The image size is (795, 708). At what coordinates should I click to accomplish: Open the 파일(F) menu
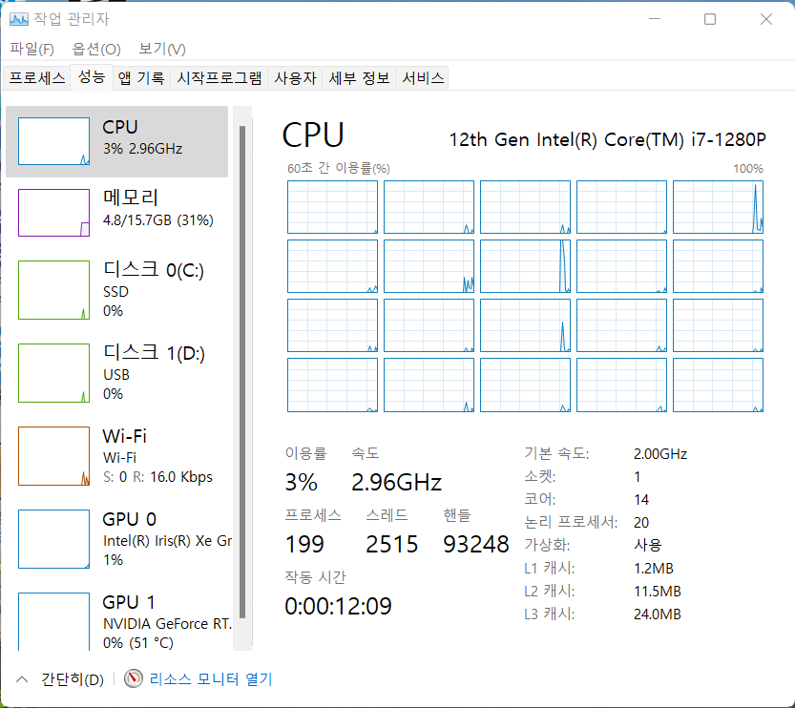[x=31, y=49]
